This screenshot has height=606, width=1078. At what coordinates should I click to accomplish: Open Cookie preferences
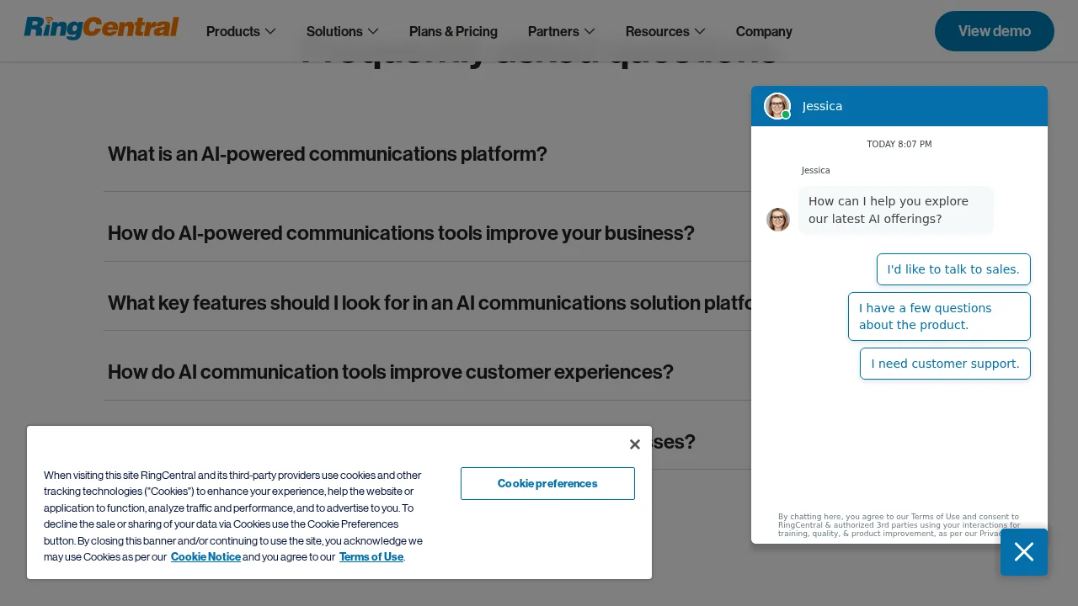pyautogui.click(x=547, y=483)
